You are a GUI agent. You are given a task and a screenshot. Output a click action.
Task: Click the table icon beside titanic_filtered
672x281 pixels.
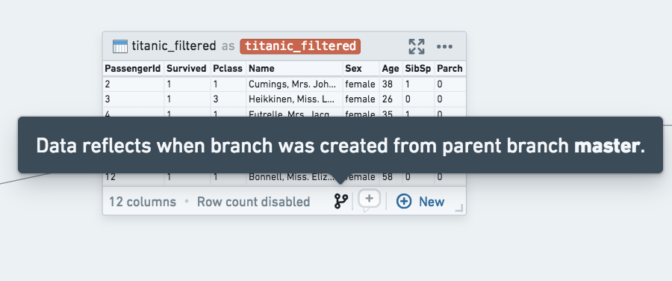120,46
